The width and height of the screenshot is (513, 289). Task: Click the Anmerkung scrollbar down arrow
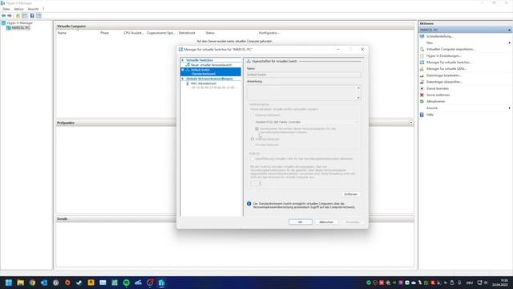[358, 98]
